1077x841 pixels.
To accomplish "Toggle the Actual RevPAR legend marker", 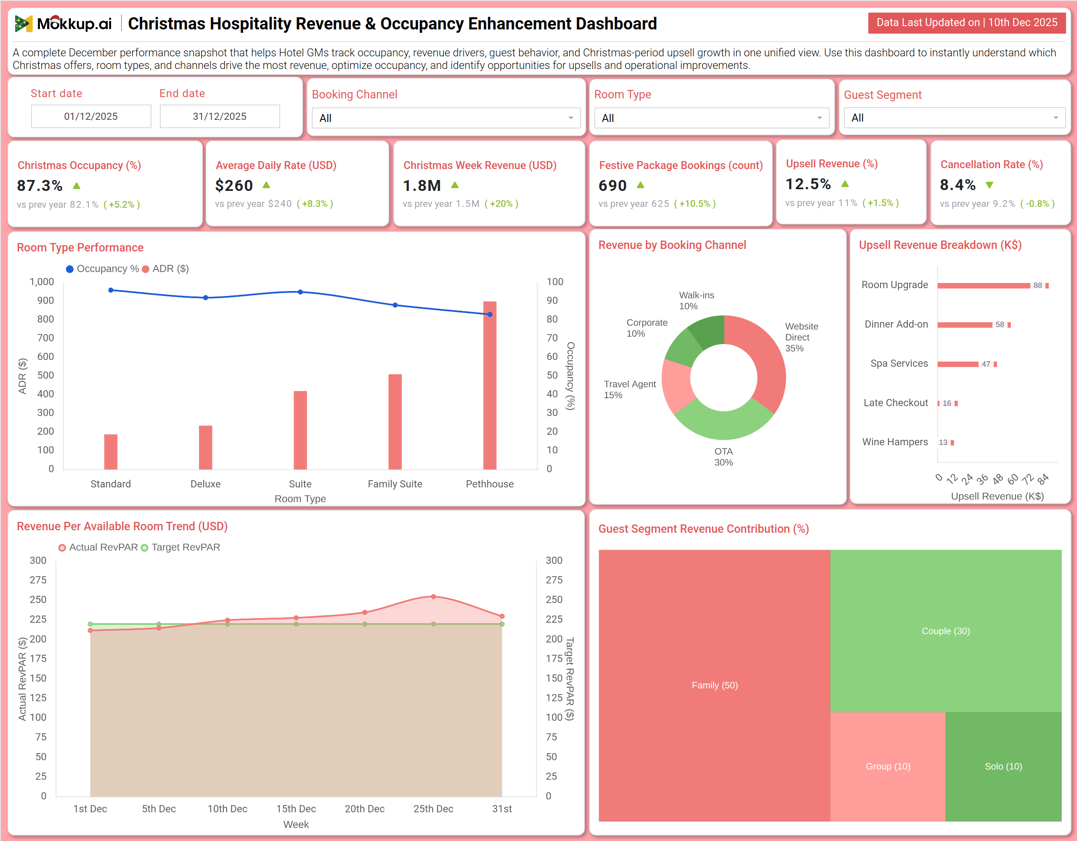I will (x=62, y=547).
